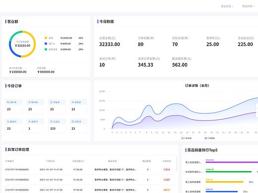Toggle the 订单金额 series in chart legend

tap(187, 138)
